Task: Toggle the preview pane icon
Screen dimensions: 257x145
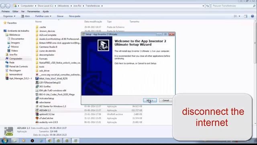Action: pyautogui.click(x=245, y=16)
